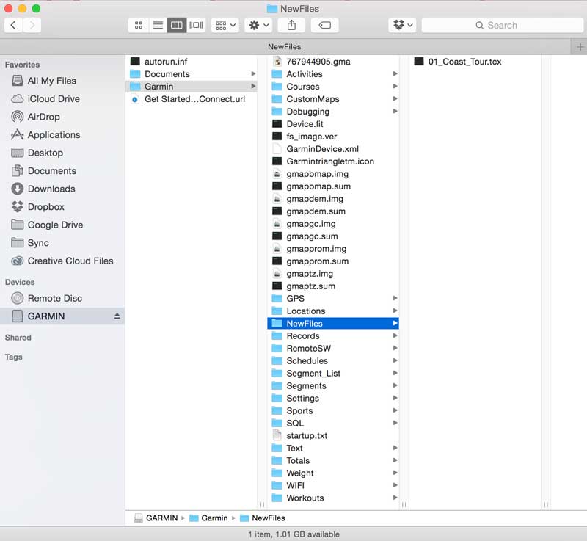Click GARMIN in the path bar
Image resolution: width=587 pixels, height=541 pixels.
coord(156,518)
